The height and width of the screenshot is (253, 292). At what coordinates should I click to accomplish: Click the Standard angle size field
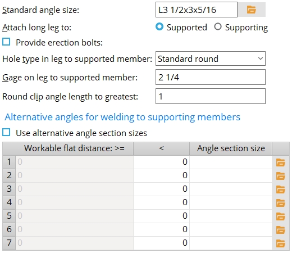[197, 10]
